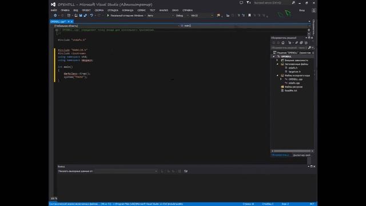Open 'Show output from' dropdown in Output panel
The image size is (366, 206).
pos(126,171)
